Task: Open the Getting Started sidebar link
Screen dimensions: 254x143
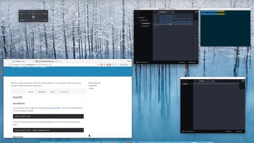Action: point(94,83)
